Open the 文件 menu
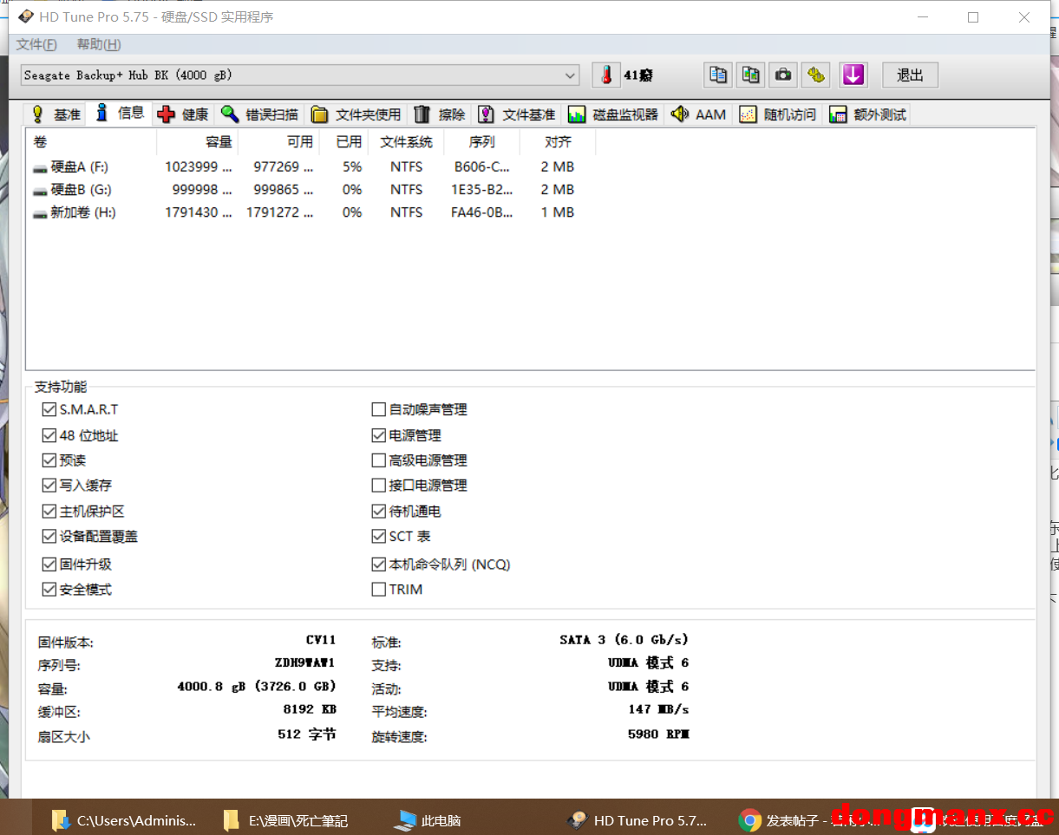The height and width of the screenshot is (835, 1059). click(x=36, y=45)
